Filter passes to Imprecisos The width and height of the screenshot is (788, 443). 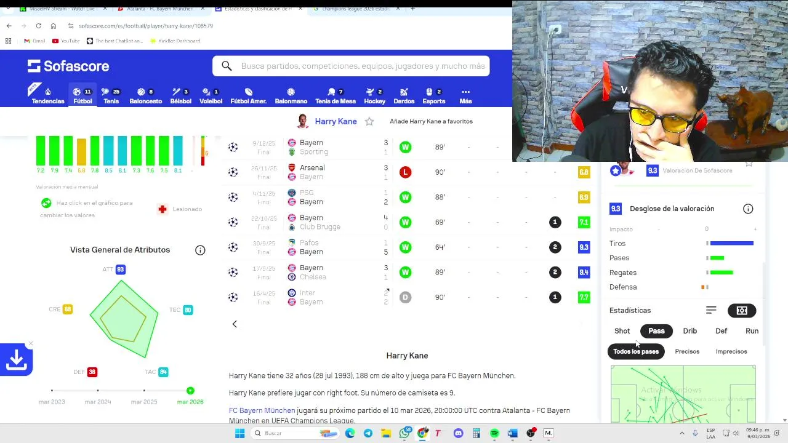pos(731,351)
